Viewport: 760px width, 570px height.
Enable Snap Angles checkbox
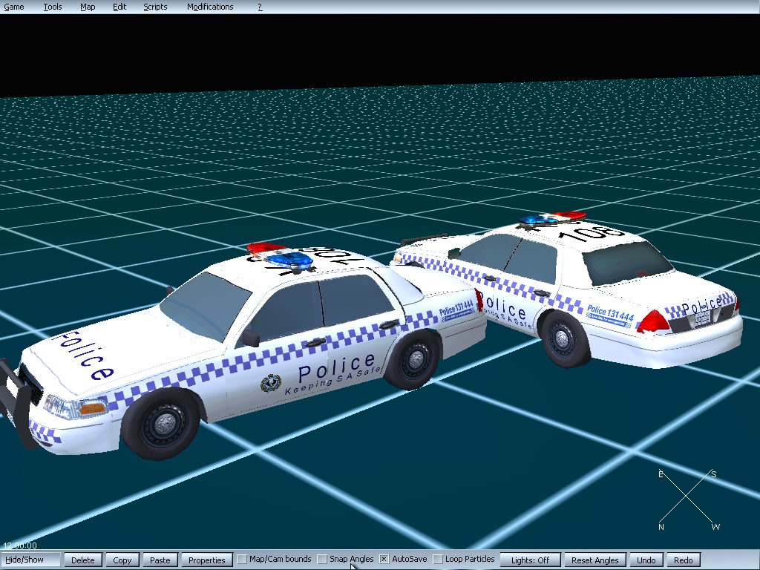tap(322, 560)
